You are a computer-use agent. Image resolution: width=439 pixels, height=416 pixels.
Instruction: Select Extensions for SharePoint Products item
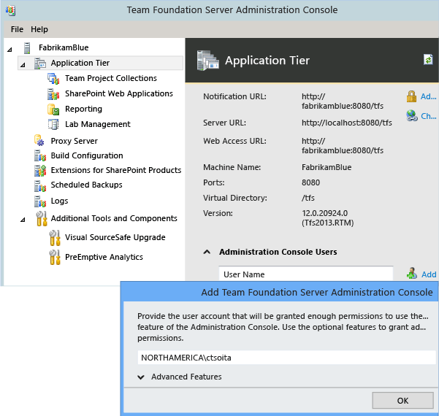116,170
